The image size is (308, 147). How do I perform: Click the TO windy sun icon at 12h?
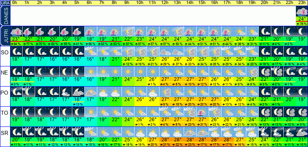165,112
